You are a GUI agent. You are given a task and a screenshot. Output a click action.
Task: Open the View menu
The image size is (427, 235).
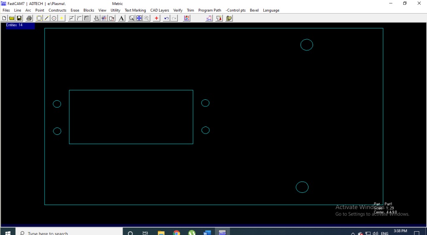point(102,10)
